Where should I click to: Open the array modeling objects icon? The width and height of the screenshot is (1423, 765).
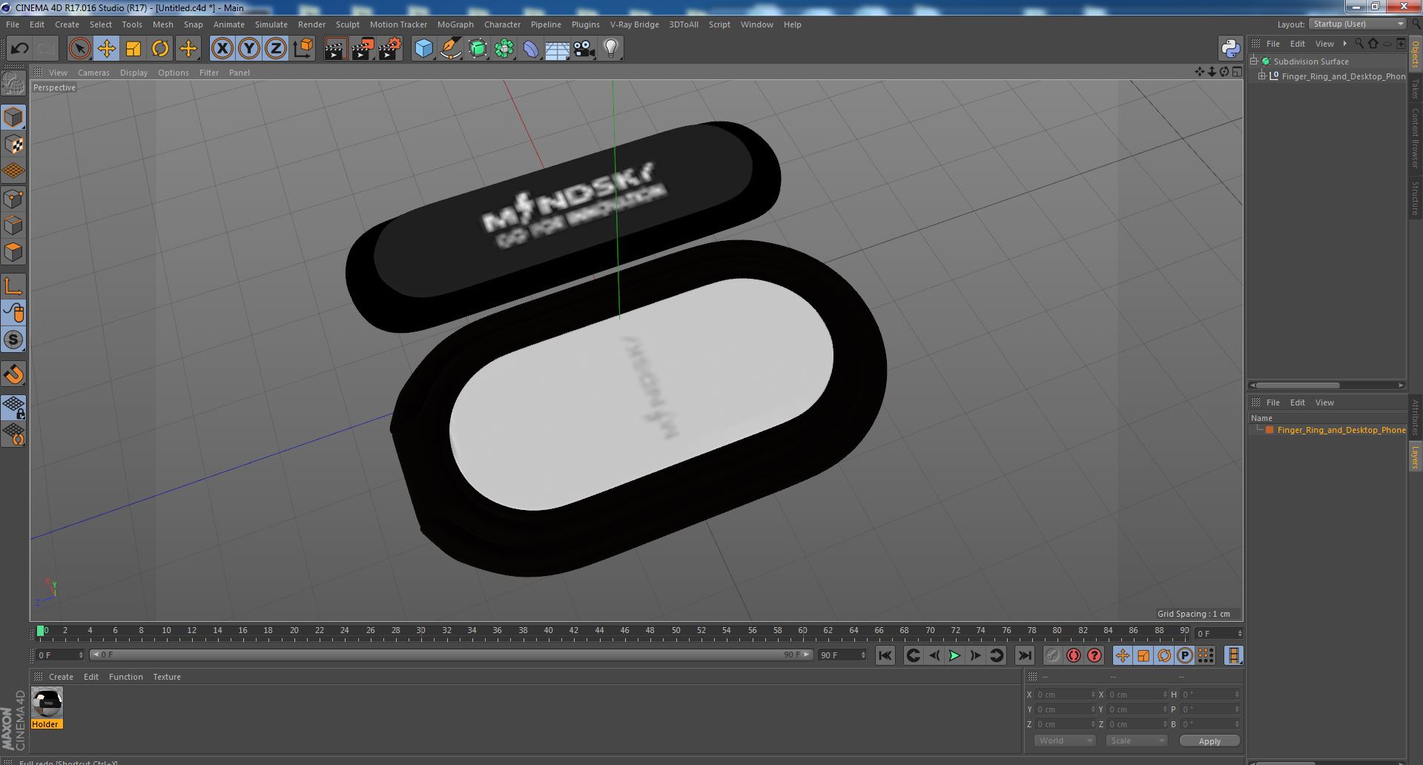[504, 49]
